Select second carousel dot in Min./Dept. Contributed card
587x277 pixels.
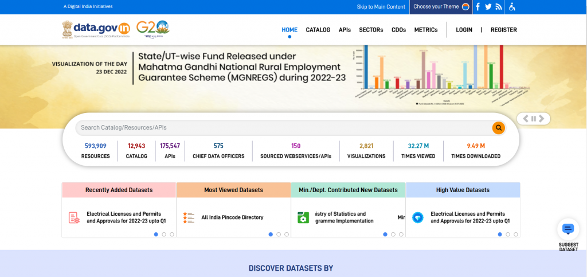click(393, 235)
